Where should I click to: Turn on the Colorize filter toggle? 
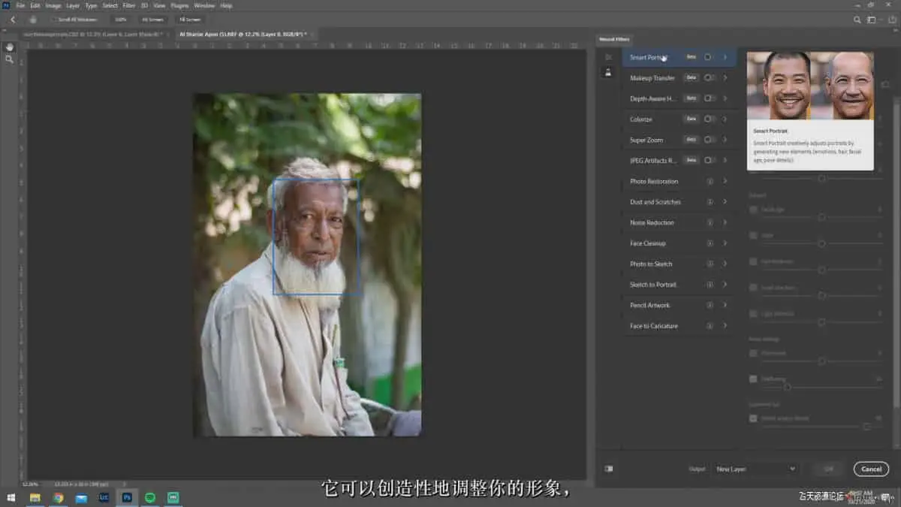point(710,119)
